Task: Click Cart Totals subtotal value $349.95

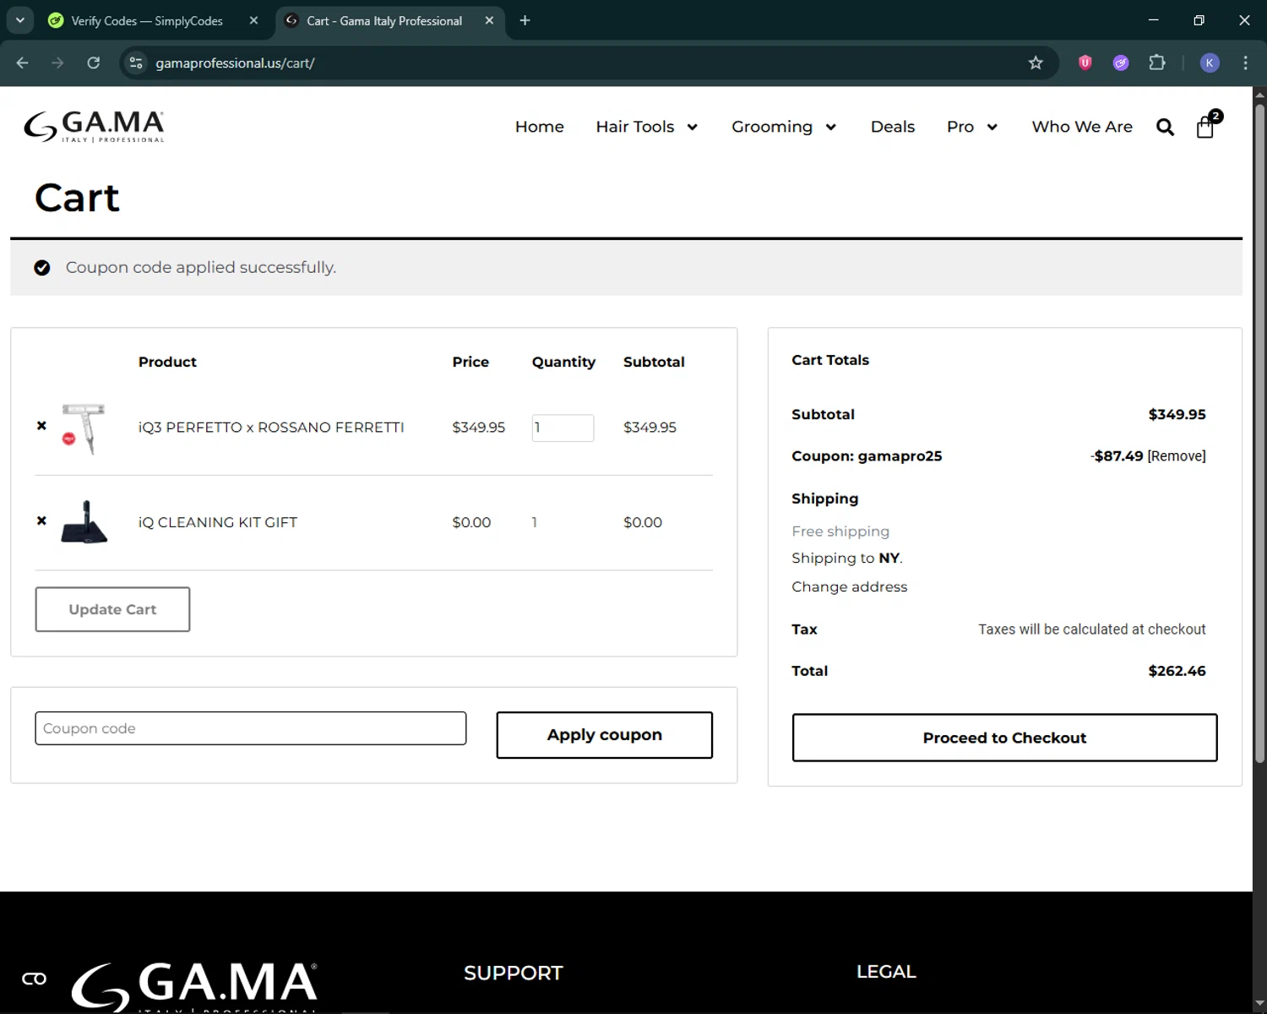Action: pyautogui.click(x=1177, y=414)
